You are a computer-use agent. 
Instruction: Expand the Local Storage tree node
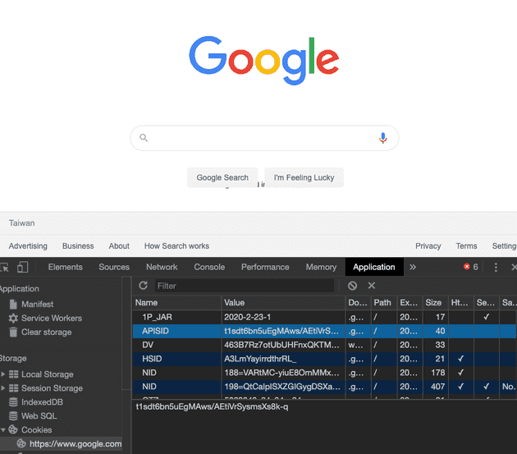(3, 374)
